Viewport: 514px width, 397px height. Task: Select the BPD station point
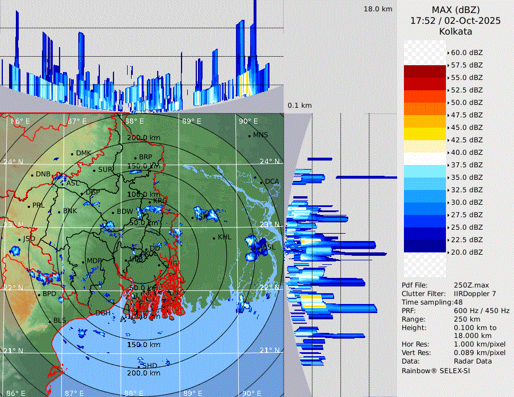[39, 294]
